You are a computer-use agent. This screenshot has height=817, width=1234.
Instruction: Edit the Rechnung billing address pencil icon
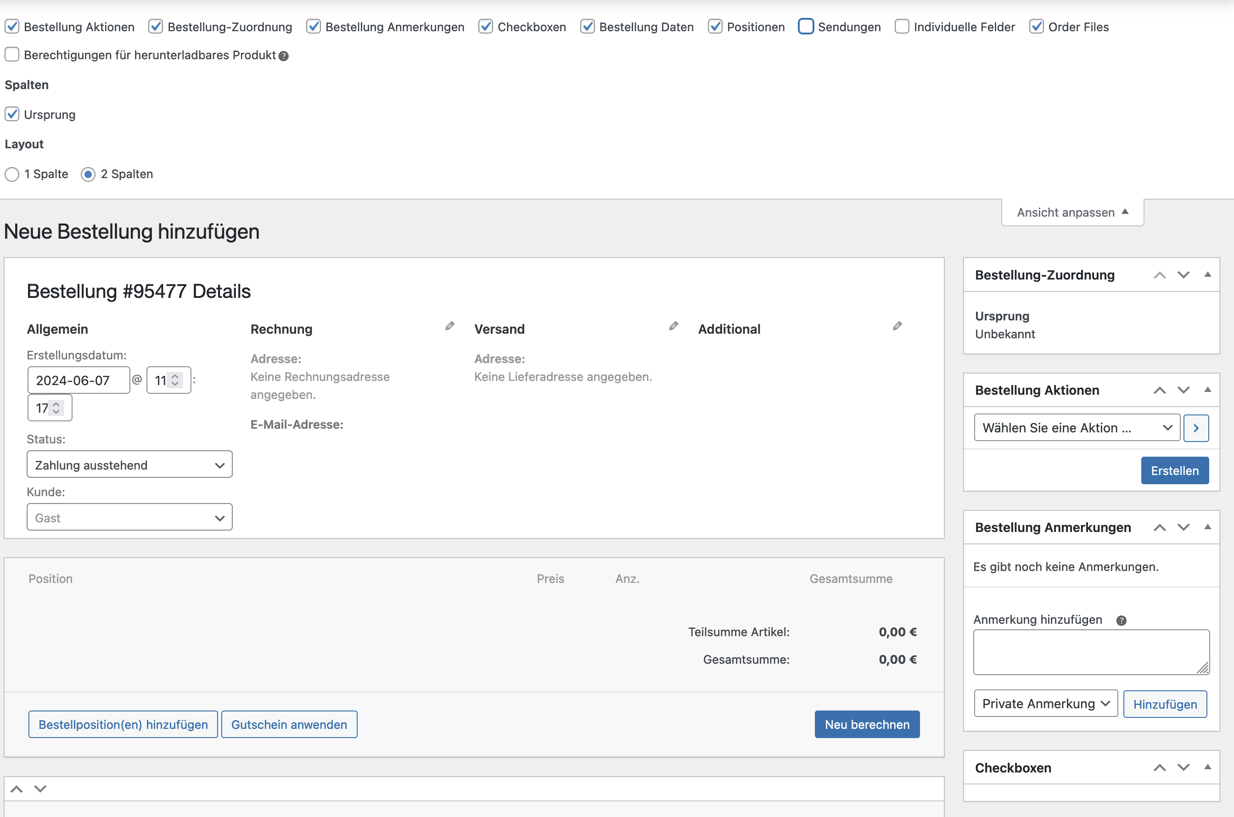coord(450,326)
